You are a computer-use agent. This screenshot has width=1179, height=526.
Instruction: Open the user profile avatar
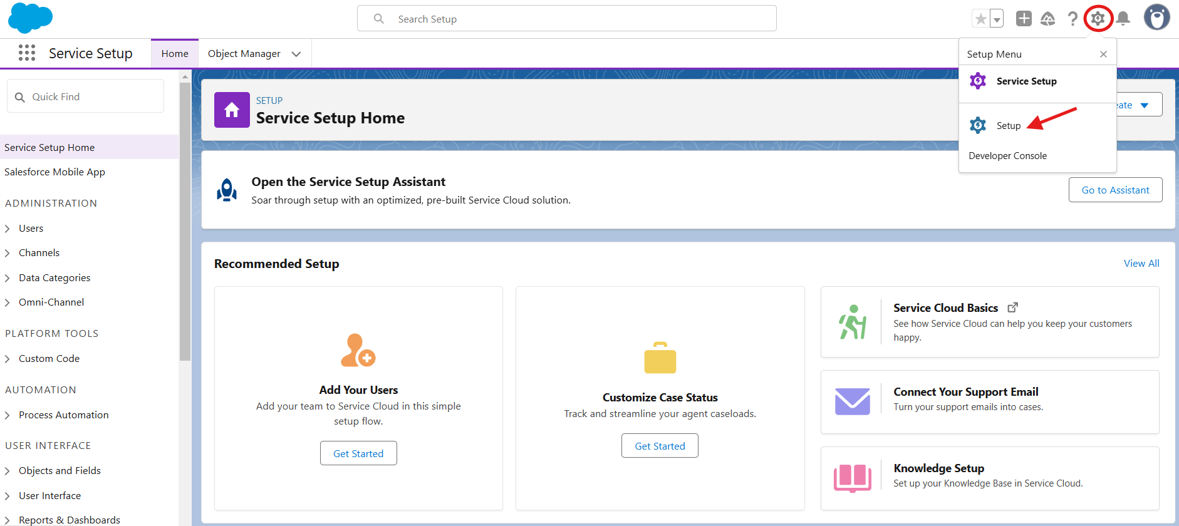(1156, 18)
